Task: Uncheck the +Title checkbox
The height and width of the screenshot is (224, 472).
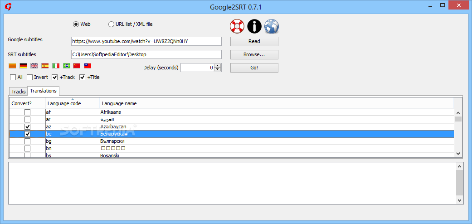Action: pos(82,78)
